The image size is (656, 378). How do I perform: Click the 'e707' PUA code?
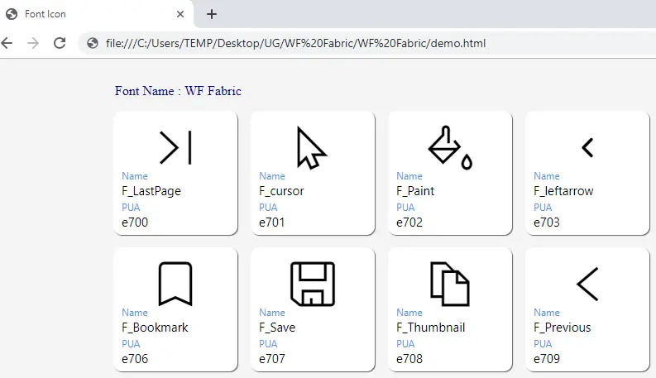click(272, 359)
